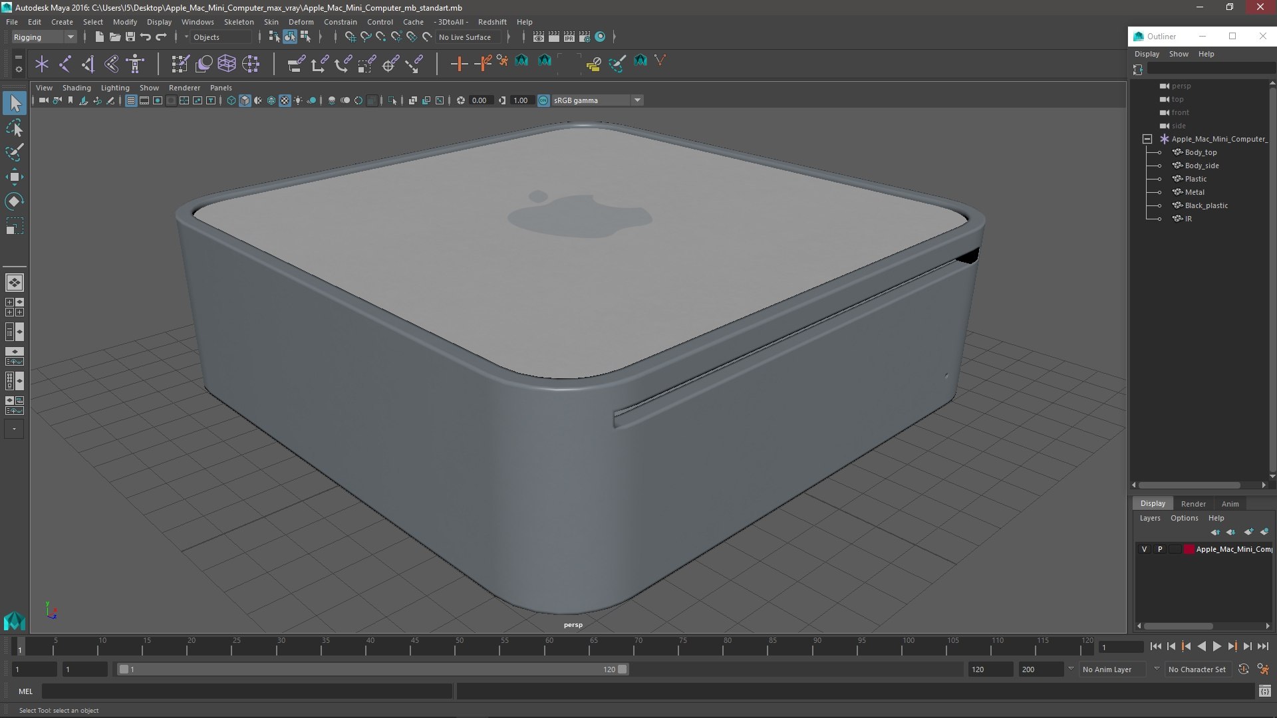Open the No Character Set dropdown arrow
Viewport: 1277px width, 718px height.
click(1157, 669)
